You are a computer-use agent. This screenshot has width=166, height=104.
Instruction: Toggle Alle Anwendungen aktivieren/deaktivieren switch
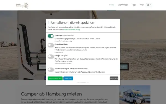click(51, 69)
